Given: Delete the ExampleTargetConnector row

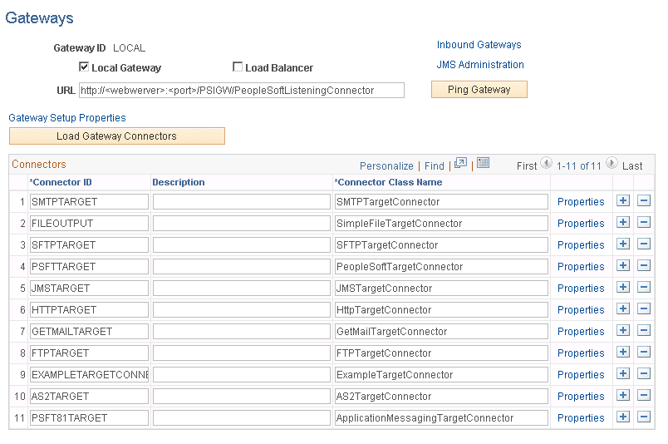Looking at the screenshot, I should coord(644,374).
